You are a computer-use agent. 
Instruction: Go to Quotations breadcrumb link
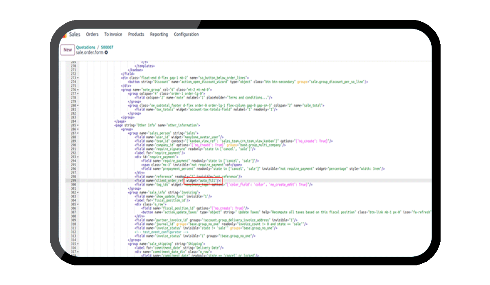click(x=85, y=47)
